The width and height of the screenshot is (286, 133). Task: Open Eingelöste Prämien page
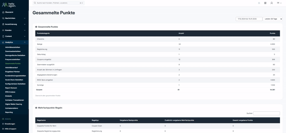[x=13, y=72]
